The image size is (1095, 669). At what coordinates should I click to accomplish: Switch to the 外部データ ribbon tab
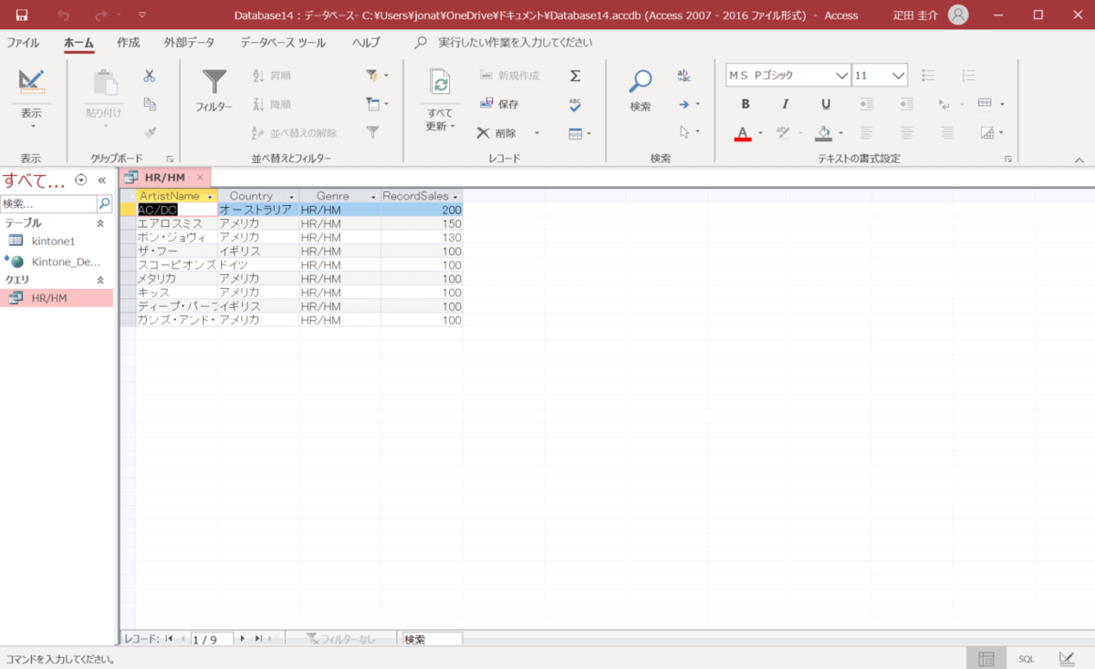tap(190, 43)
